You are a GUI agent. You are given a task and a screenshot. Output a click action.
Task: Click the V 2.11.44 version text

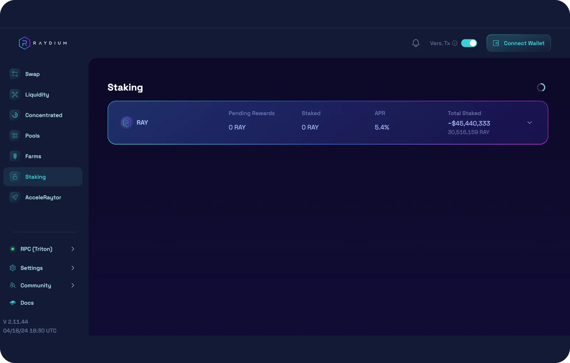point(16,322)
